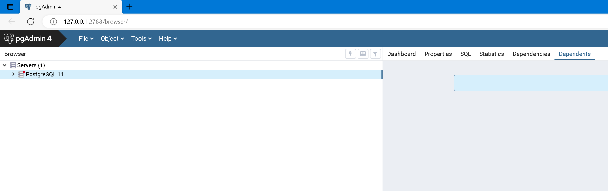Select the Dependents tab
This screenshot has width=608, height=191.
click(575, 54)
